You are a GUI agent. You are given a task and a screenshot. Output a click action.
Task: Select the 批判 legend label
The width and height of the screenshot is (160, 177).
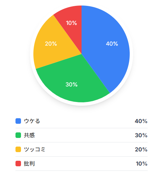point(29,164)
